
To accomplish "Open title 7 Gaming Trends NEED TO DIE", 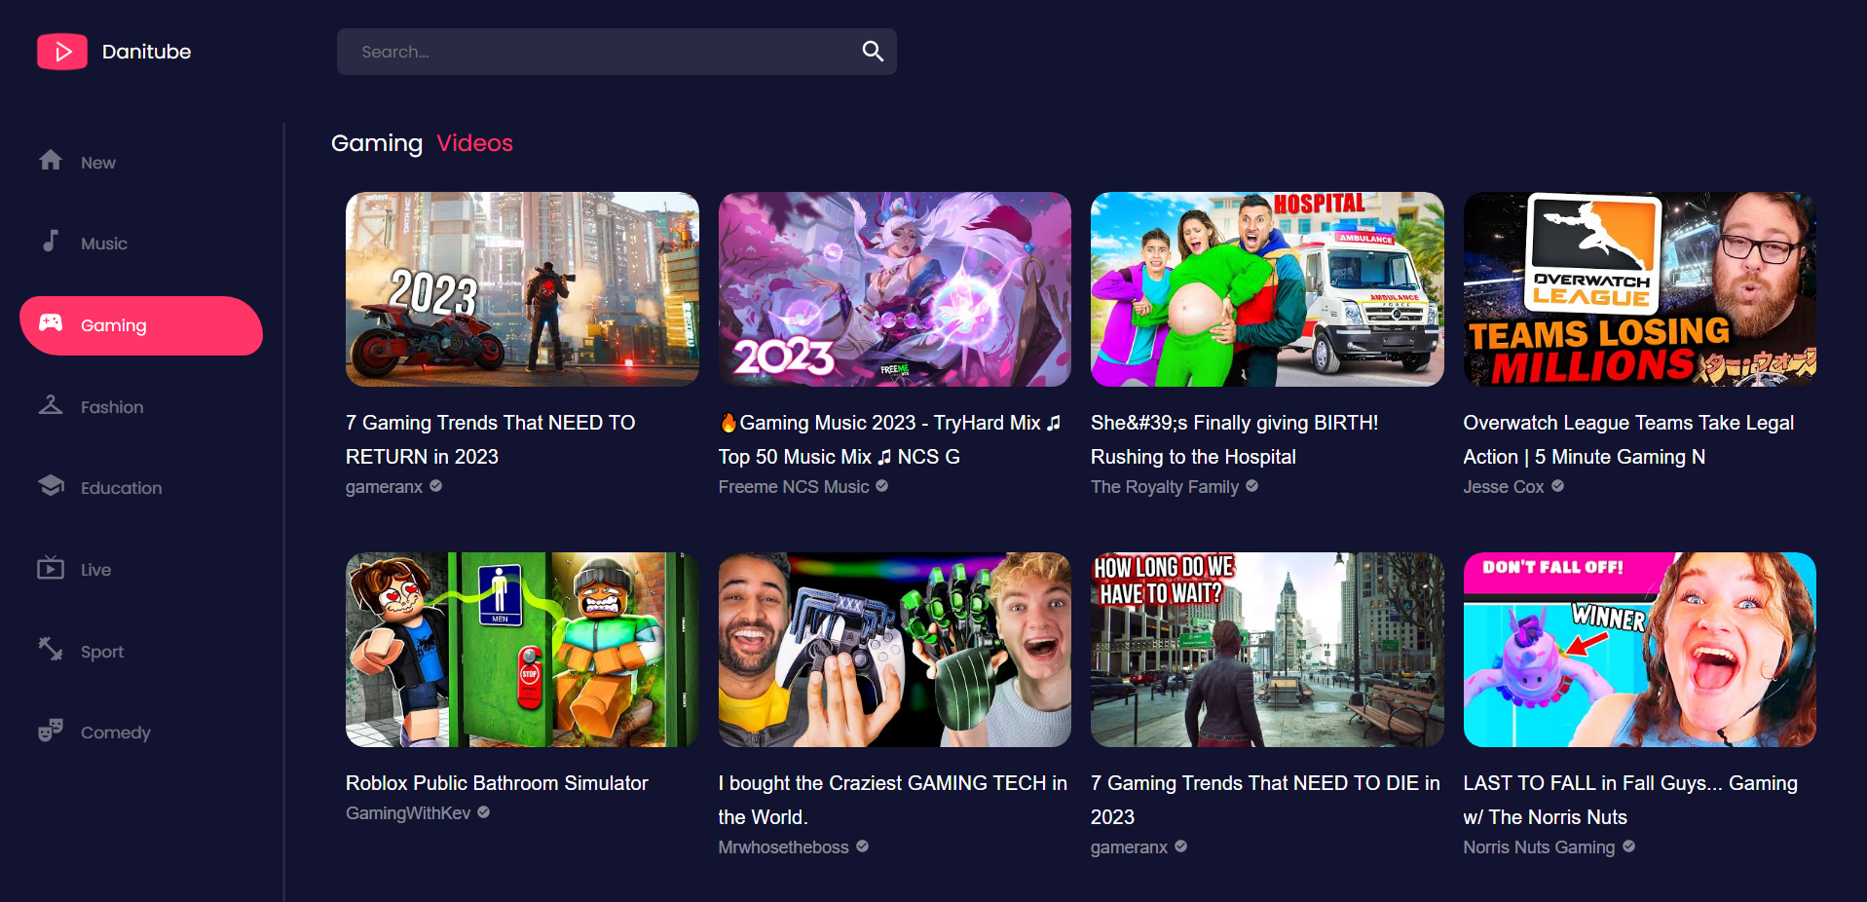I will 1265,800.
